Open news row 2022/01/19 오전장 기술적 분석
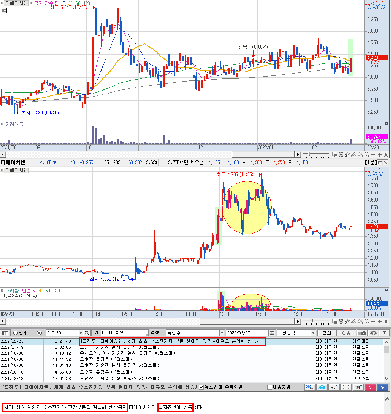Screen dimensions: 391x414 (192, 347)
